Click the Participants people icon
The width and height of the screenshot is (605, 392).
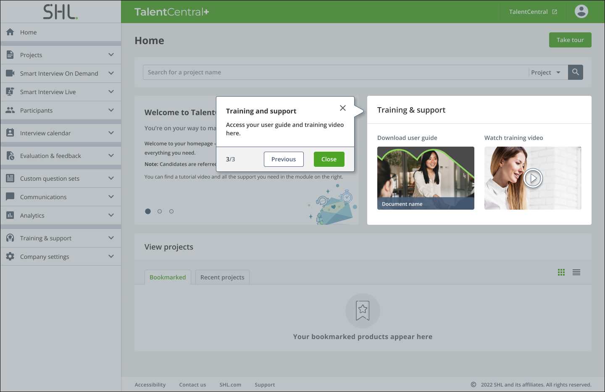[x=10, y=110]
